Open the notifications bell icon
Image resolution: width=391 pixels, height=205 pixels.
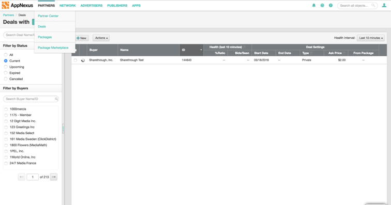[314, 6]
